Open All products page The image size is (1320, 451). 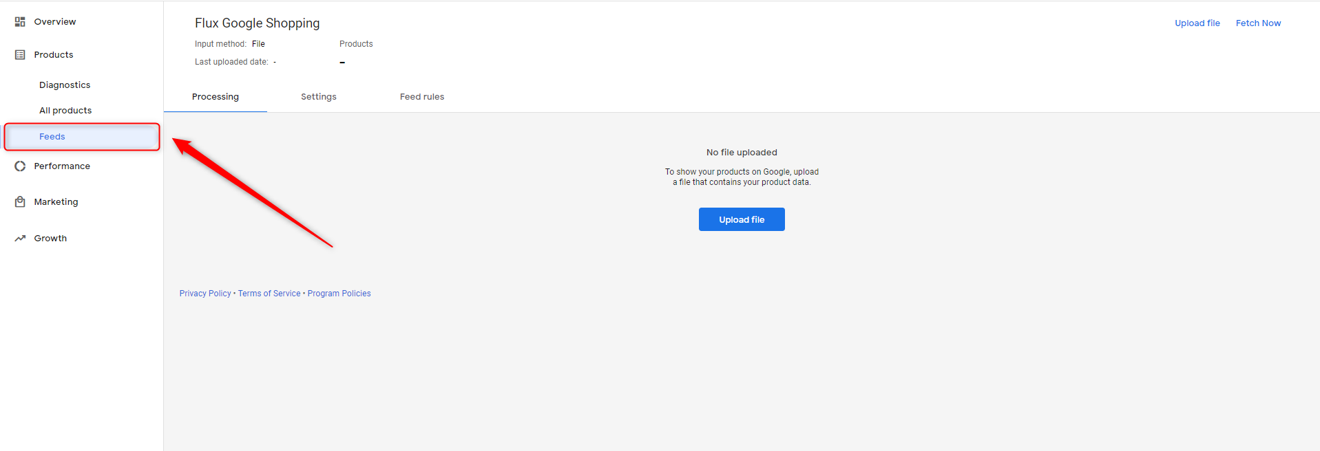[65, 111]
